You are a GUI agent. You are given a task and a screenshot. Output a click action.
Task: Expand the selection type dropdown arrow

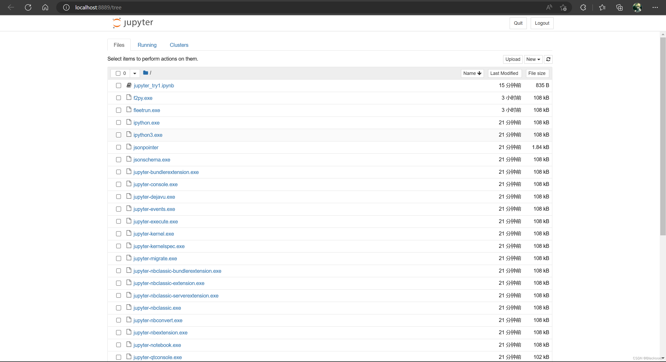click(x=135, y=73)
